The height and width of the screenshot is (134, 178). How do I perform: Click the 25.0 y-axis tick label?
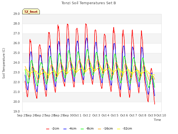[x=17, y=53]
